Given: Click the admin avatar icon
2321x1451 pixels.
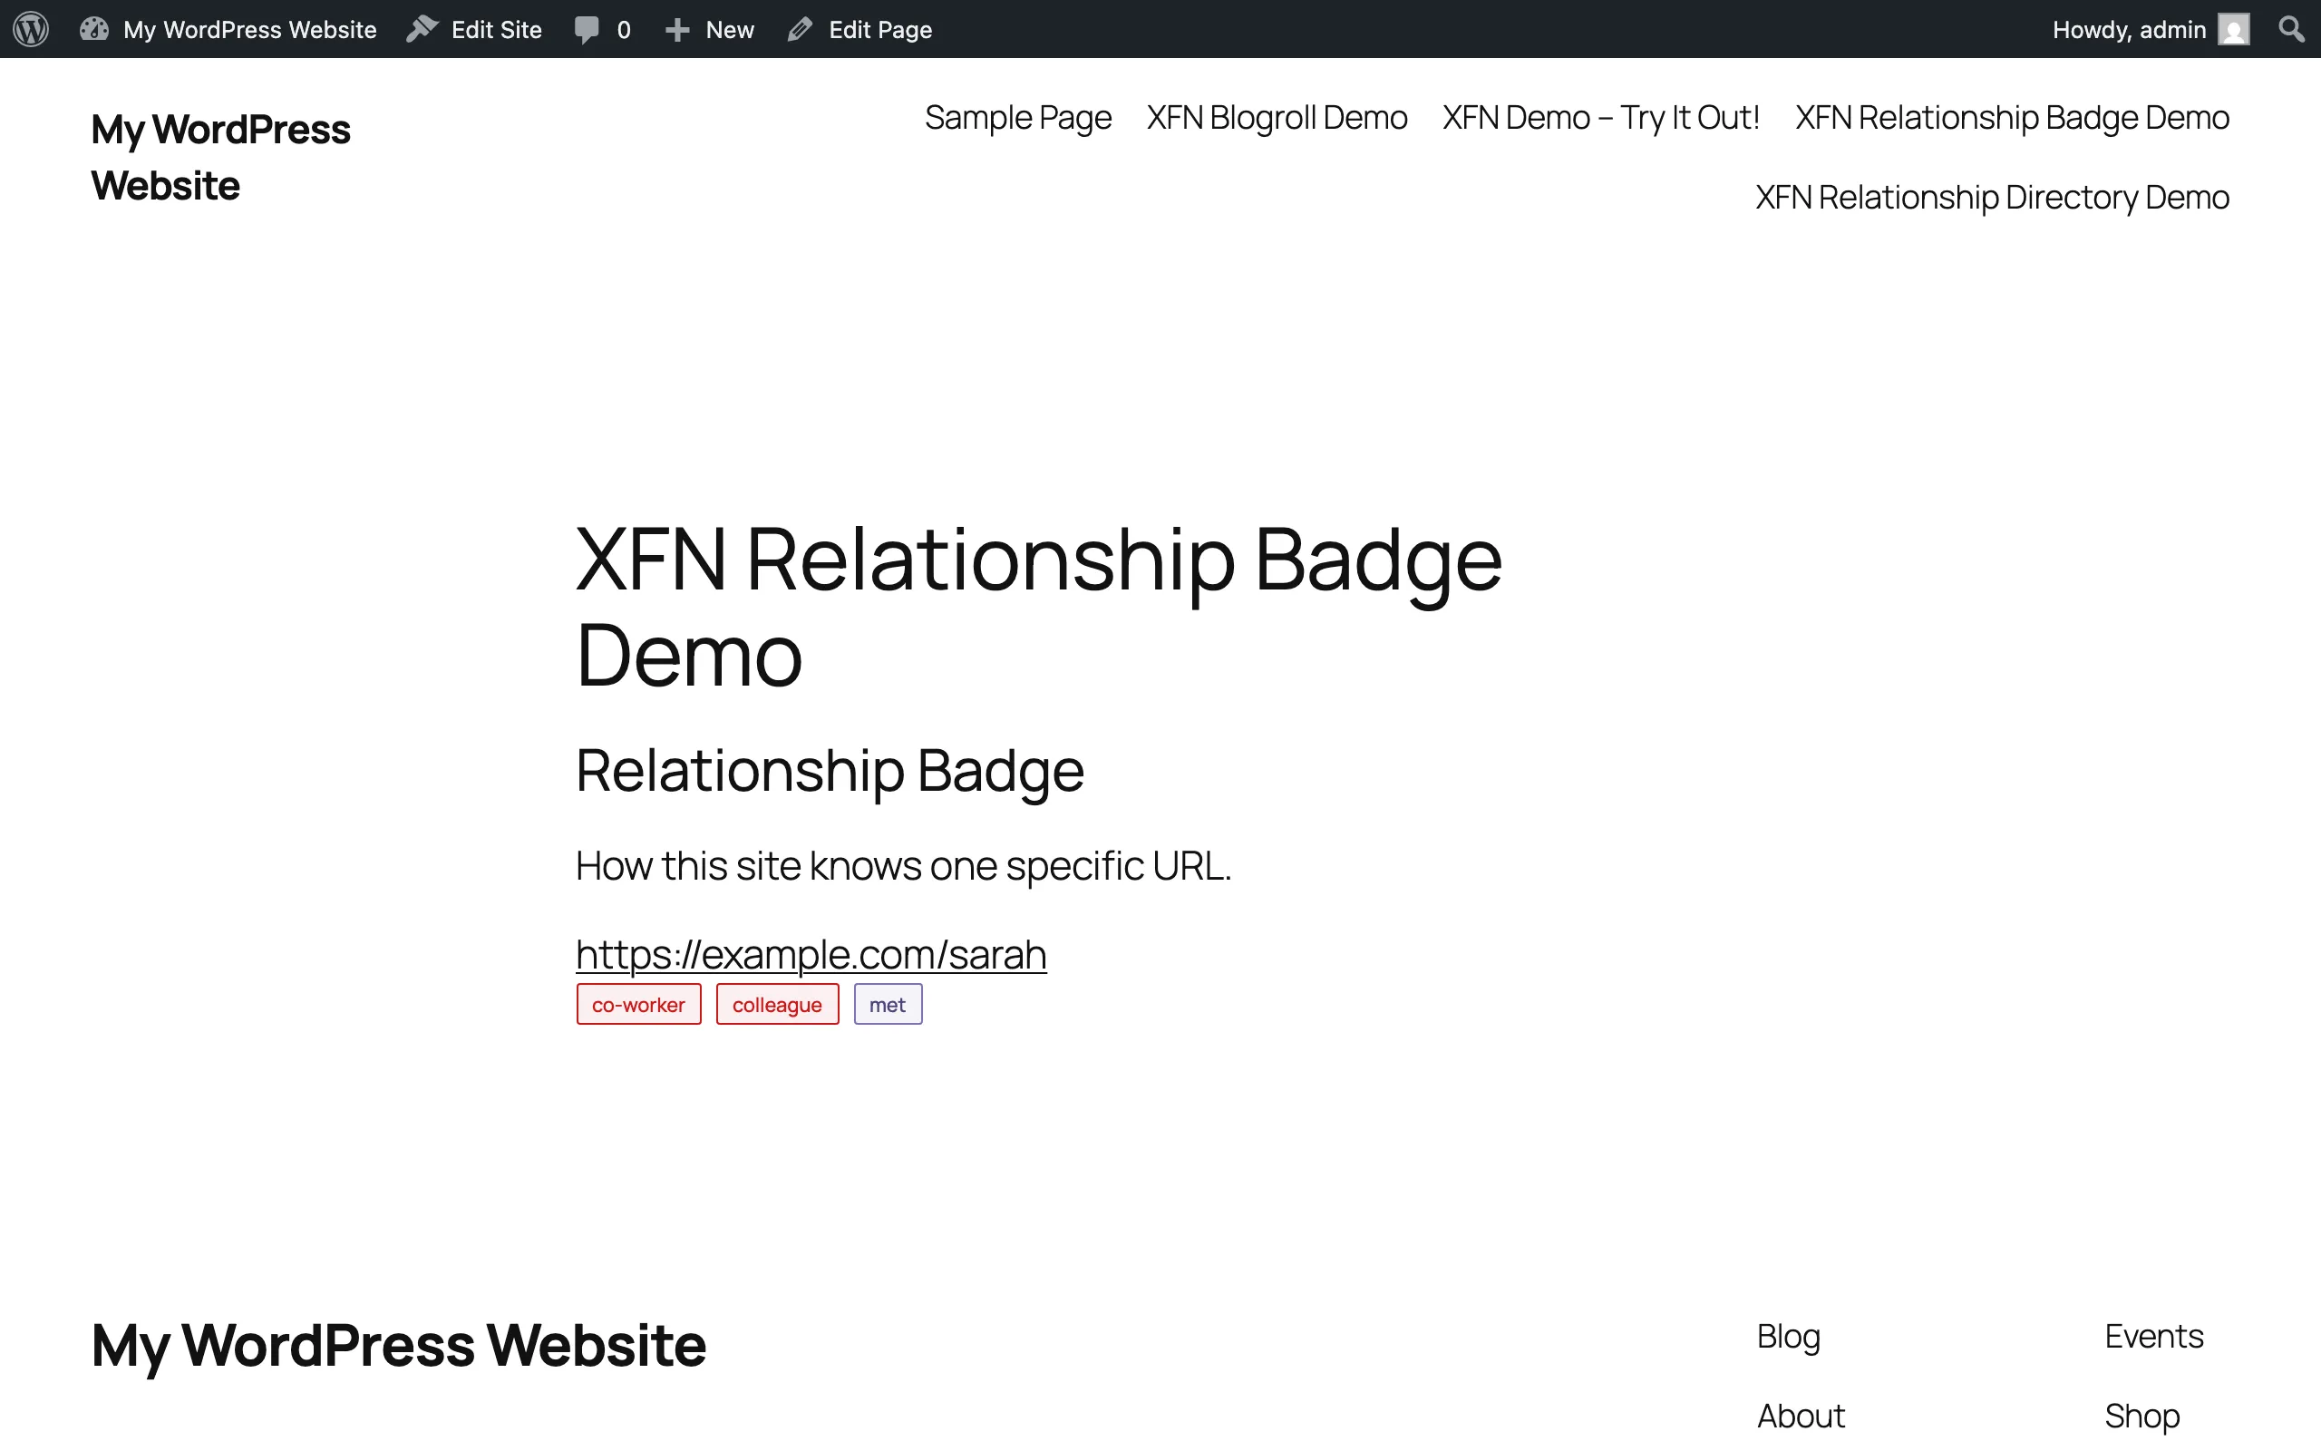Looking at the screenshot, I should (x=2234, y=30).
